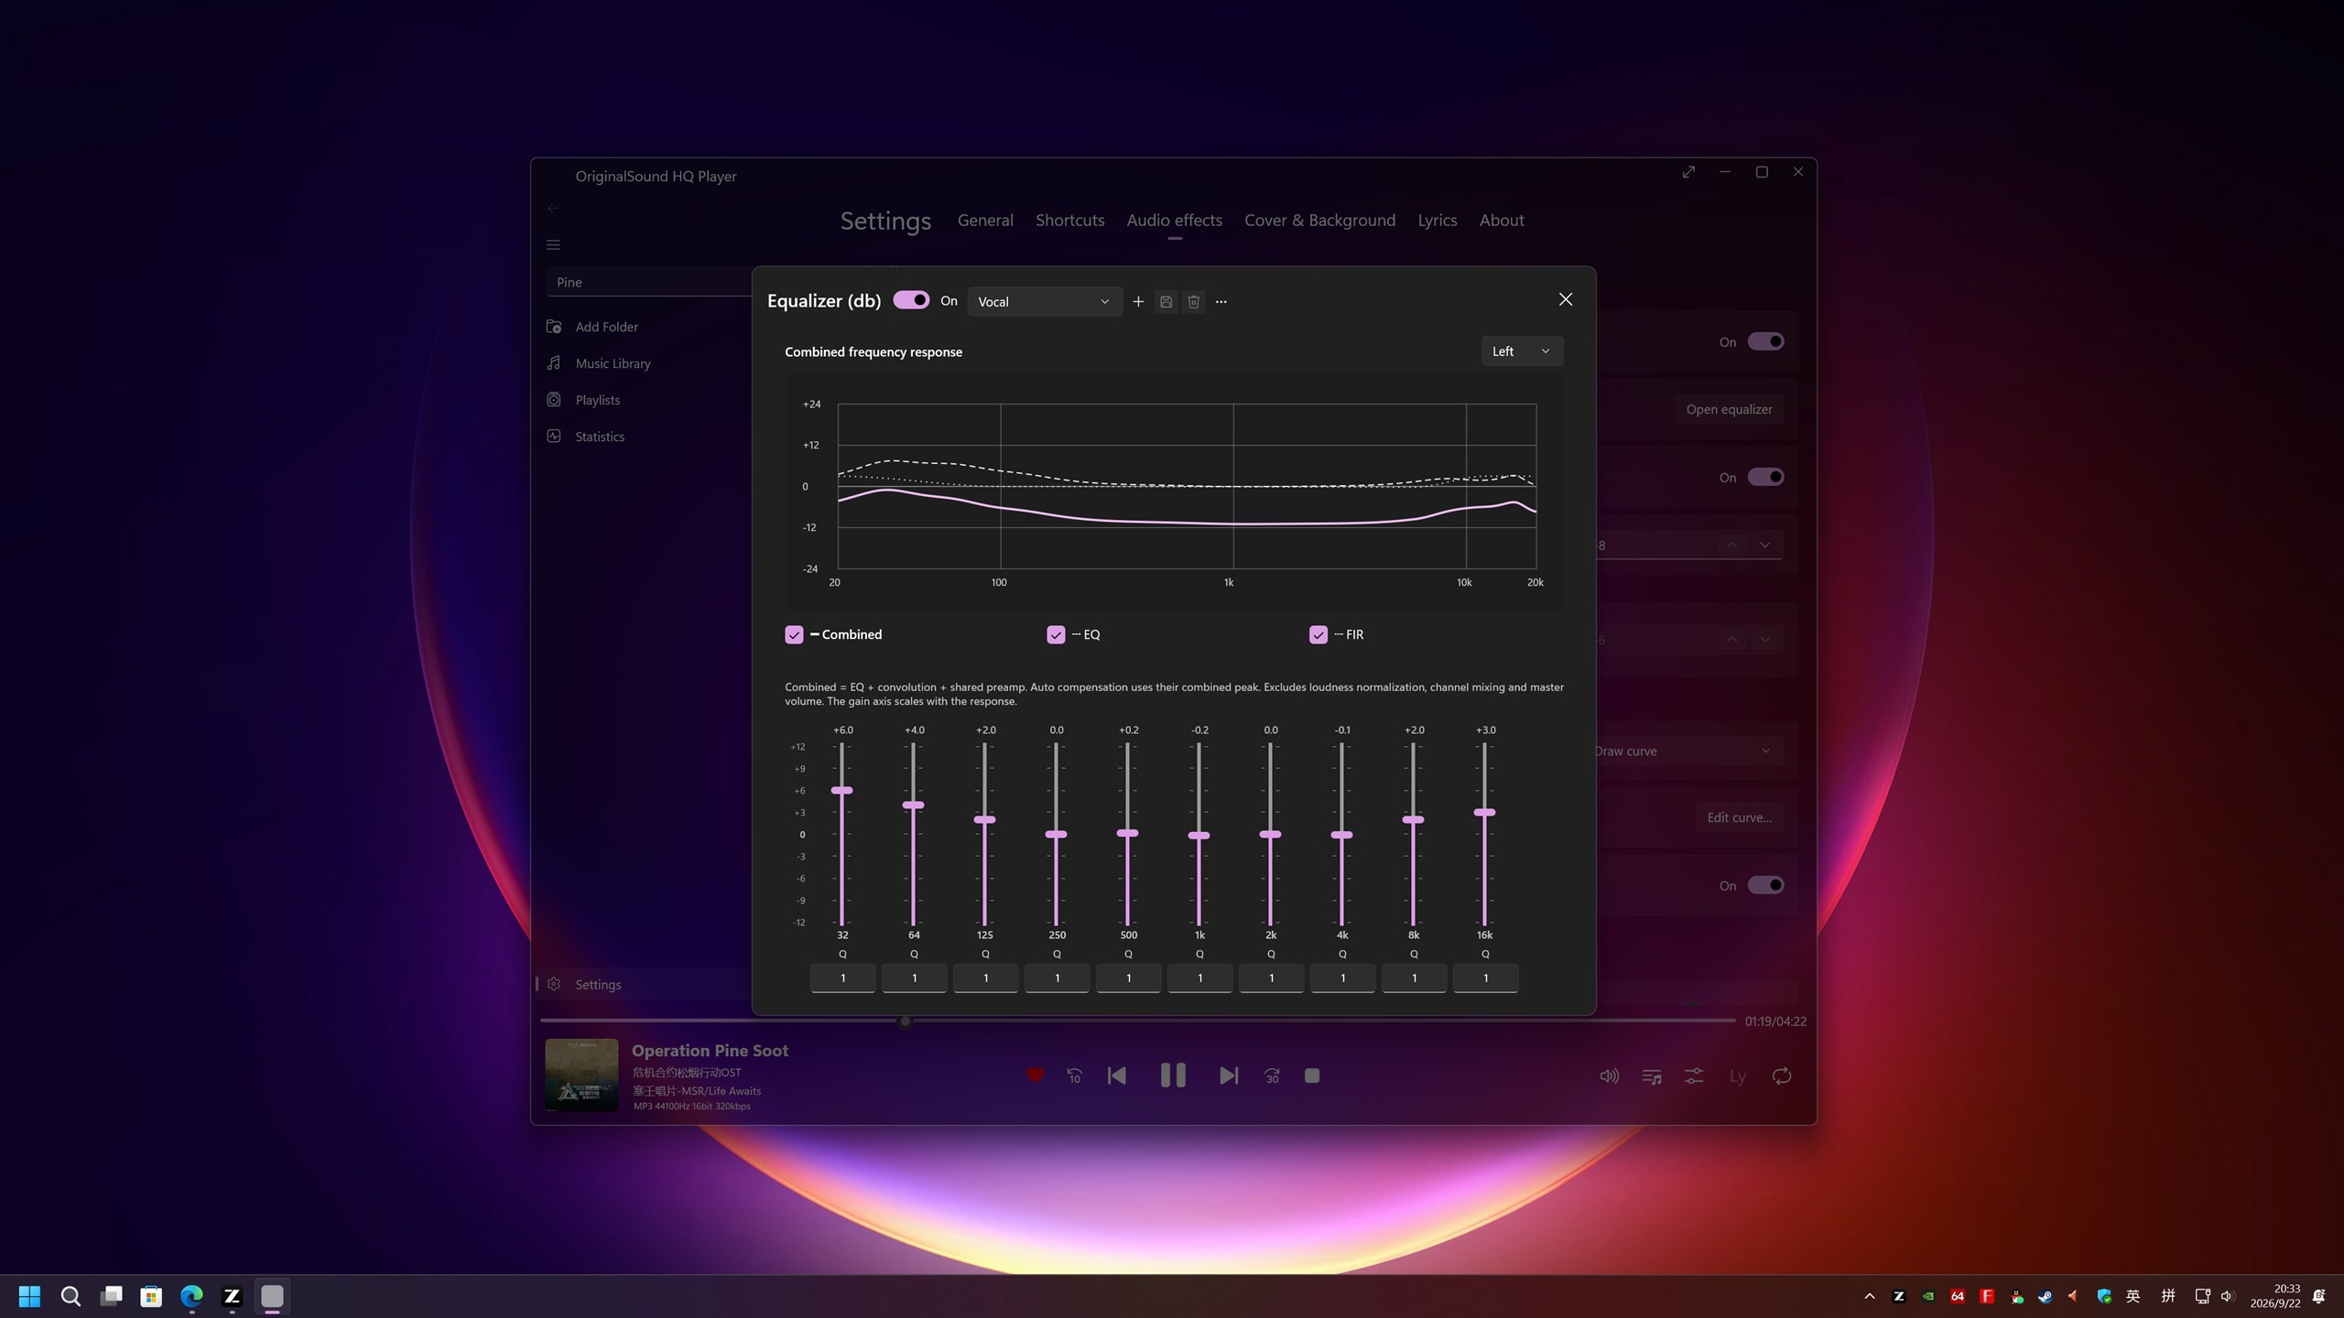Rewind 10 seconds

pyautogui.click(x=1075, y=1075)
